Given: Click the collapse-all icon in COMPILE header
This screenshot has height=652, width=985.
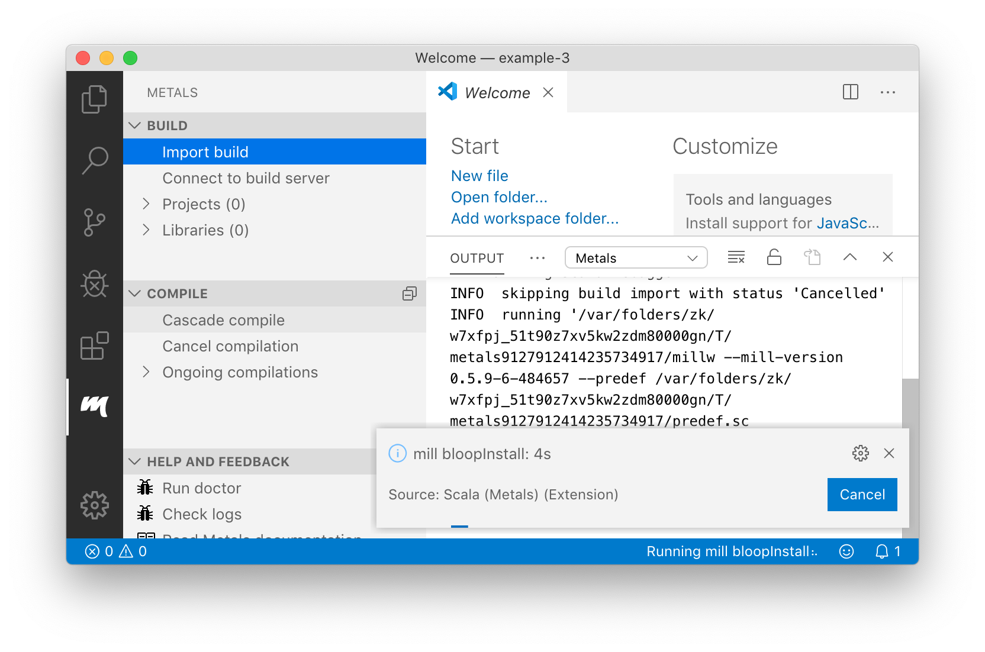Looking at the screenshot, I should point(410,293).
